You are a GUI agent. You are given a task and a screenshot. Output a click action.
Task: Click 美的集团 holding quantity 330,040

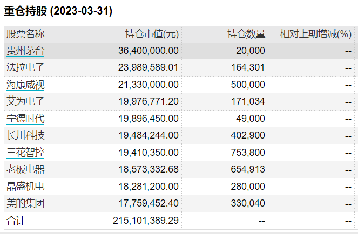pyautogui.click(x=248, y=203)
